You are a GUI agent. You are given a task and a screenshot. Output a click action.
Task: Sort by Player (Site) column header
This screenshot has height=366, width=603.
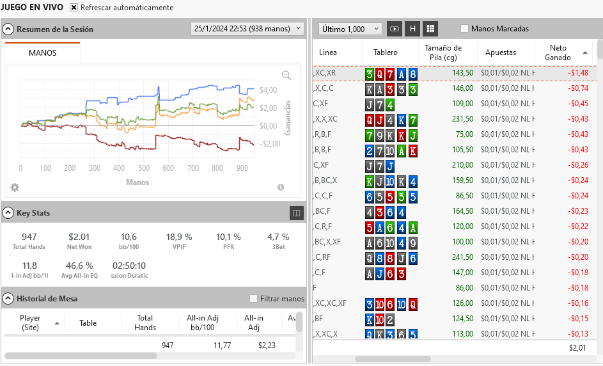point(30,322)
